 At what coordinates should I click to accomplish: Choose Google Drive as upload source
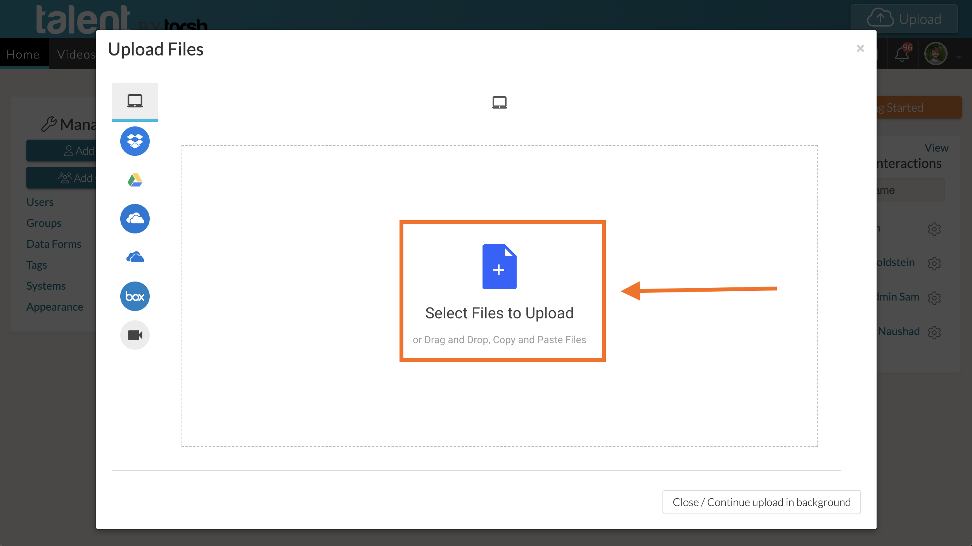[135, 180]
